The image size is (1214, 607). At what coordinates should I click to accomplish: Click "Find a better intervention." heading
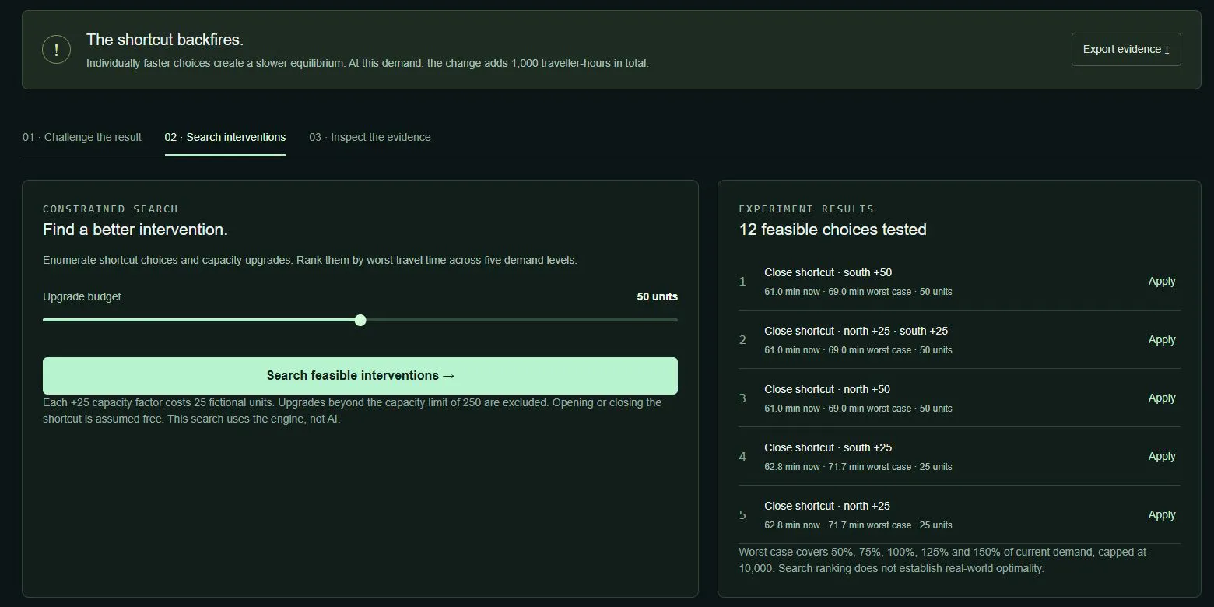[x=135, y=230]
